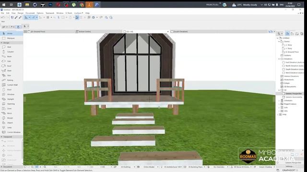Open Navigator View Map icon

click(x=292, y=33)
